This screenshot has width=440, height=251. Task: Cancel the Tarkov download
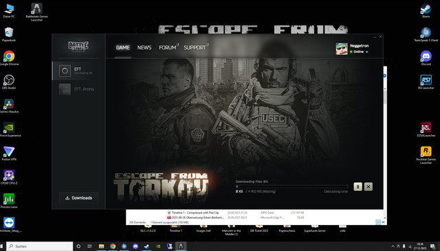(368, 187)
